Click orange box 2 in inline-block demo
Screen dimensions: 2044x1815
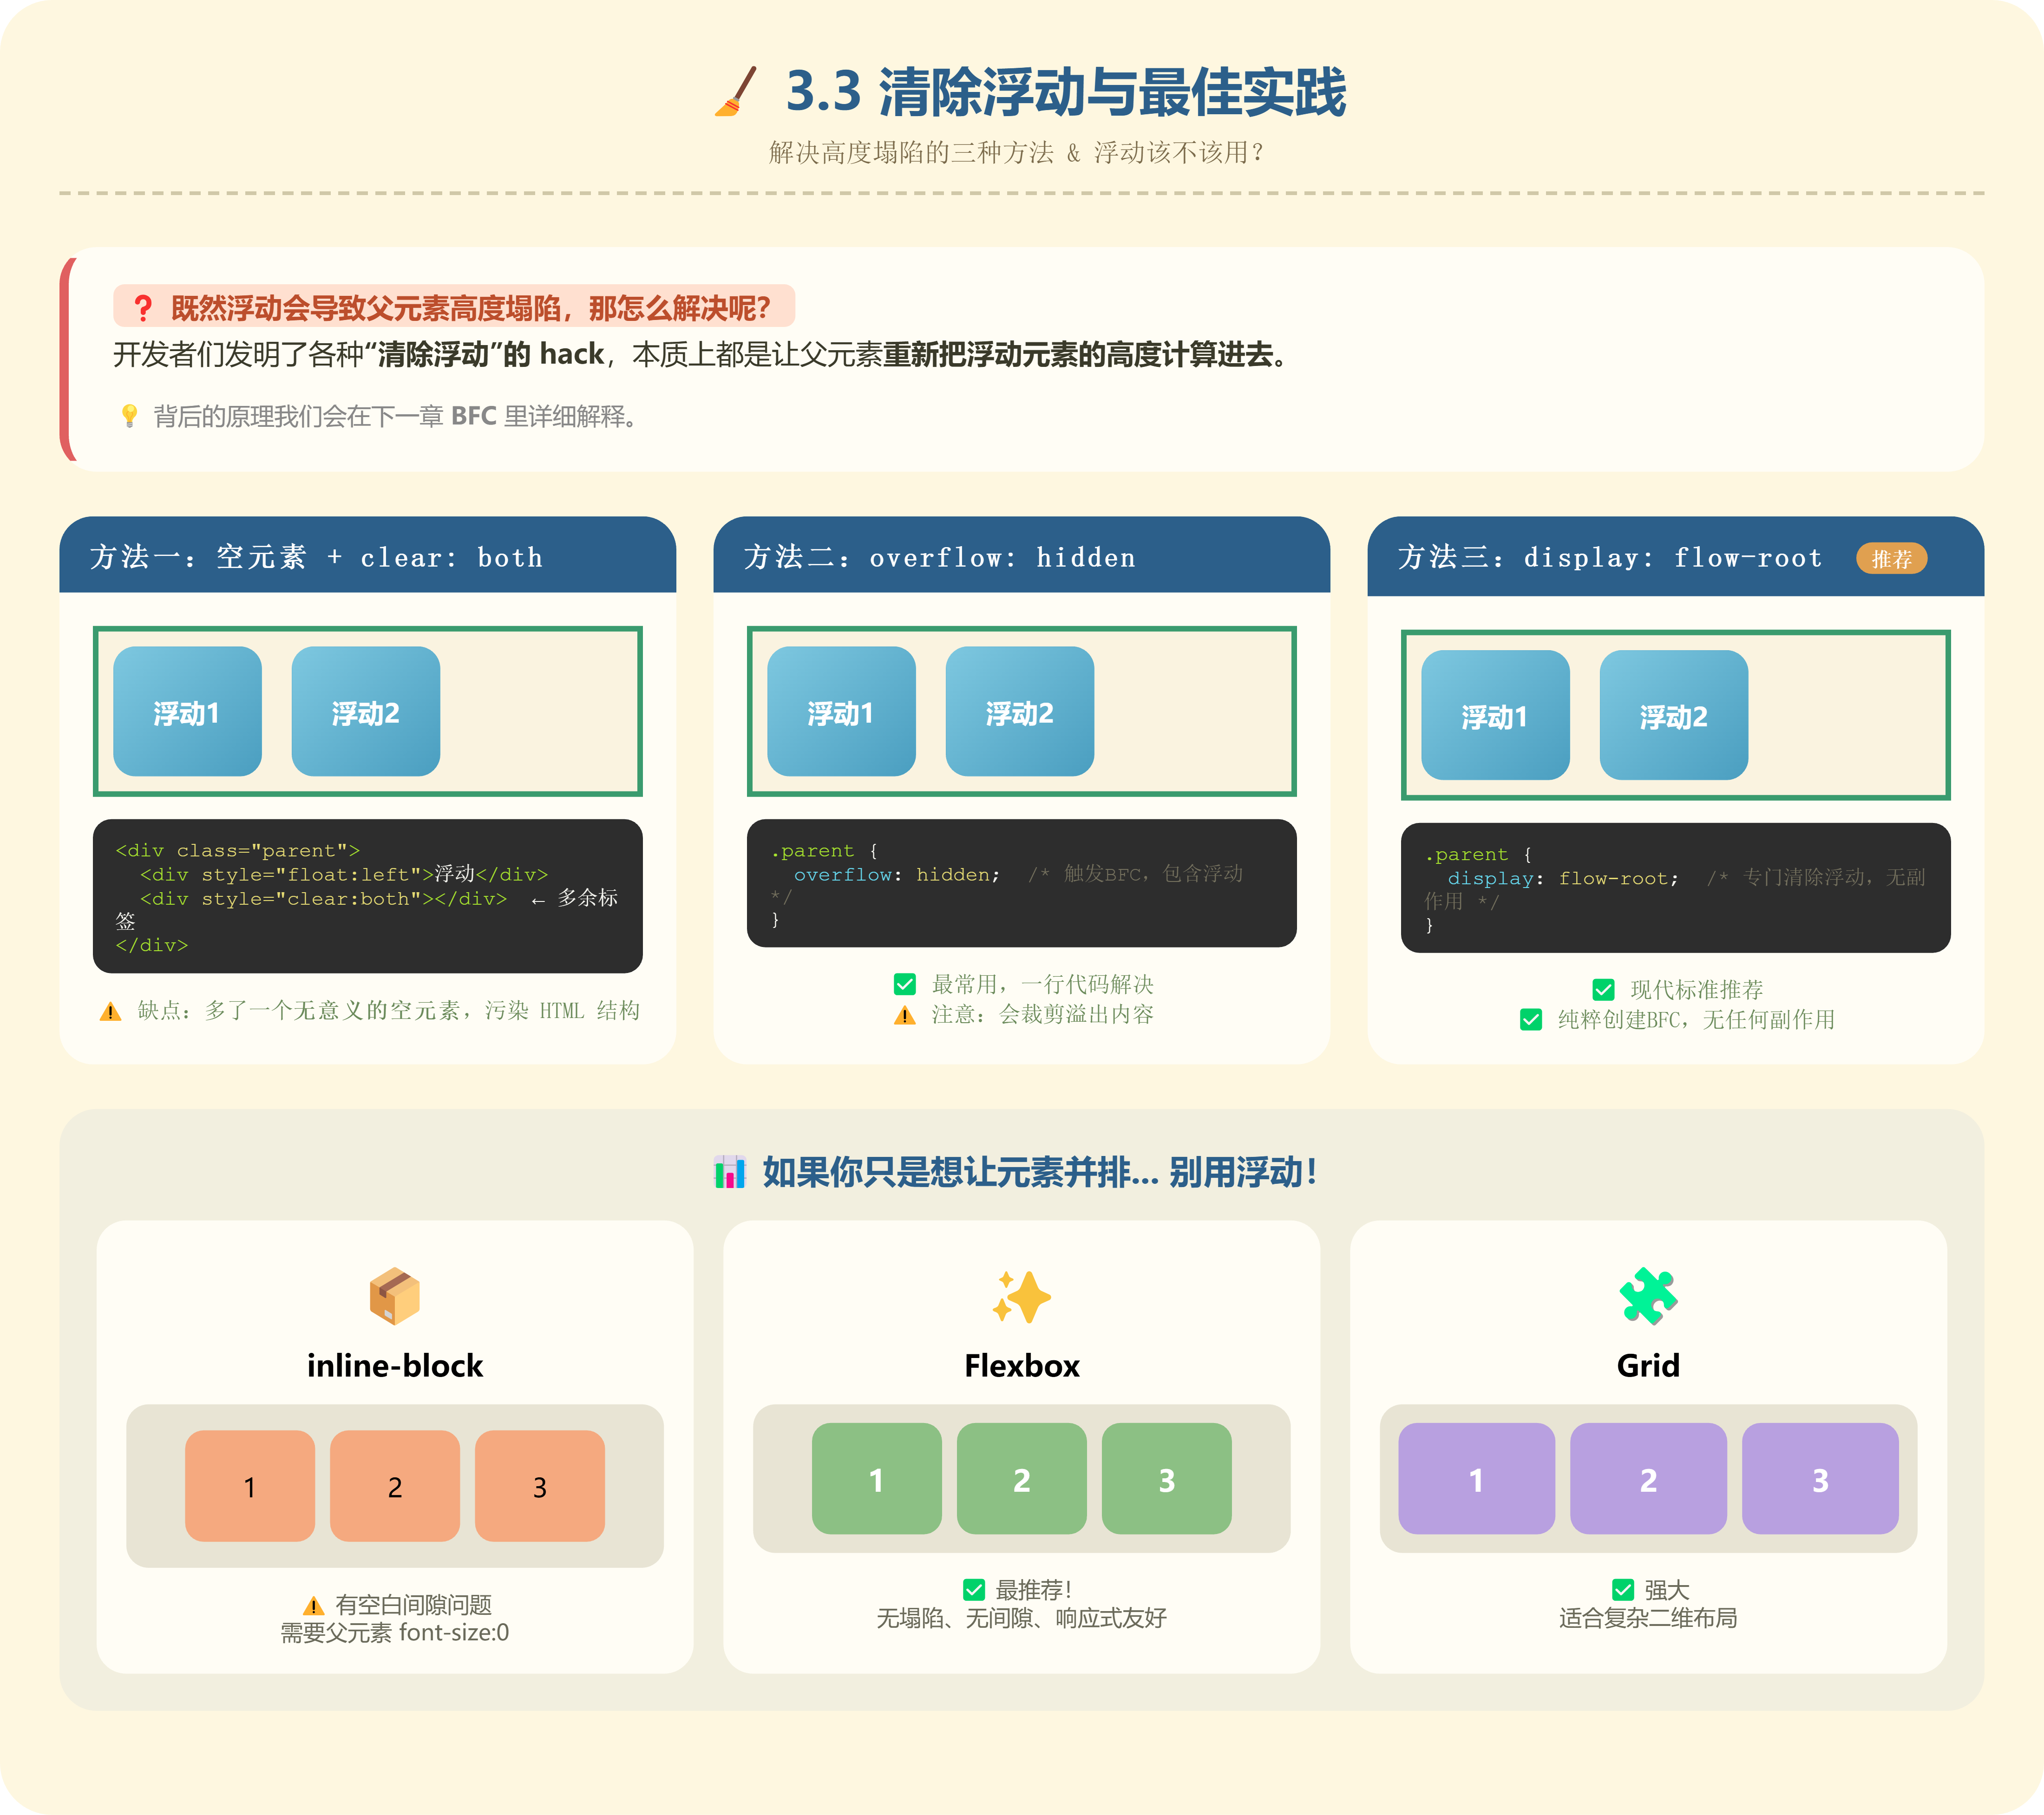[x=394, y=1486]
